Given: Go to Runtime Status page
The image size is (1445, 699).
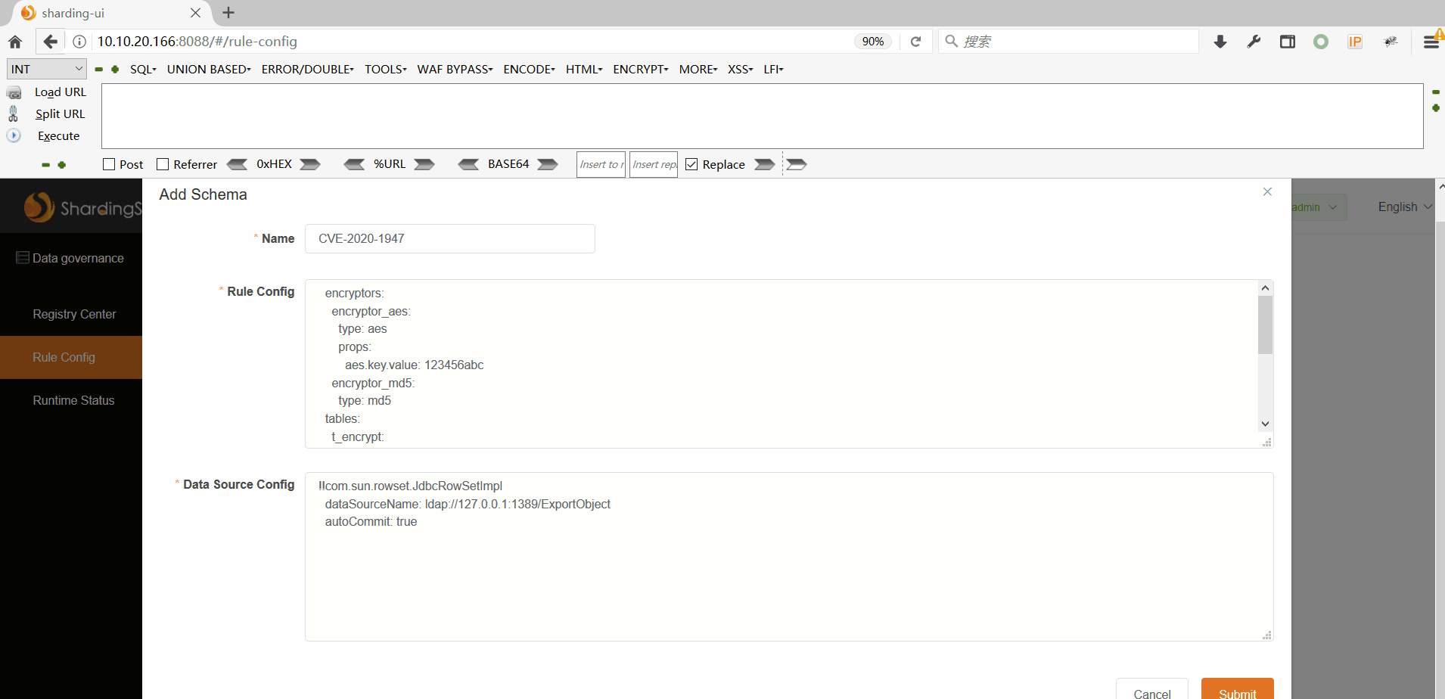Looking at the screenshot, I should [x=71, y=400].
